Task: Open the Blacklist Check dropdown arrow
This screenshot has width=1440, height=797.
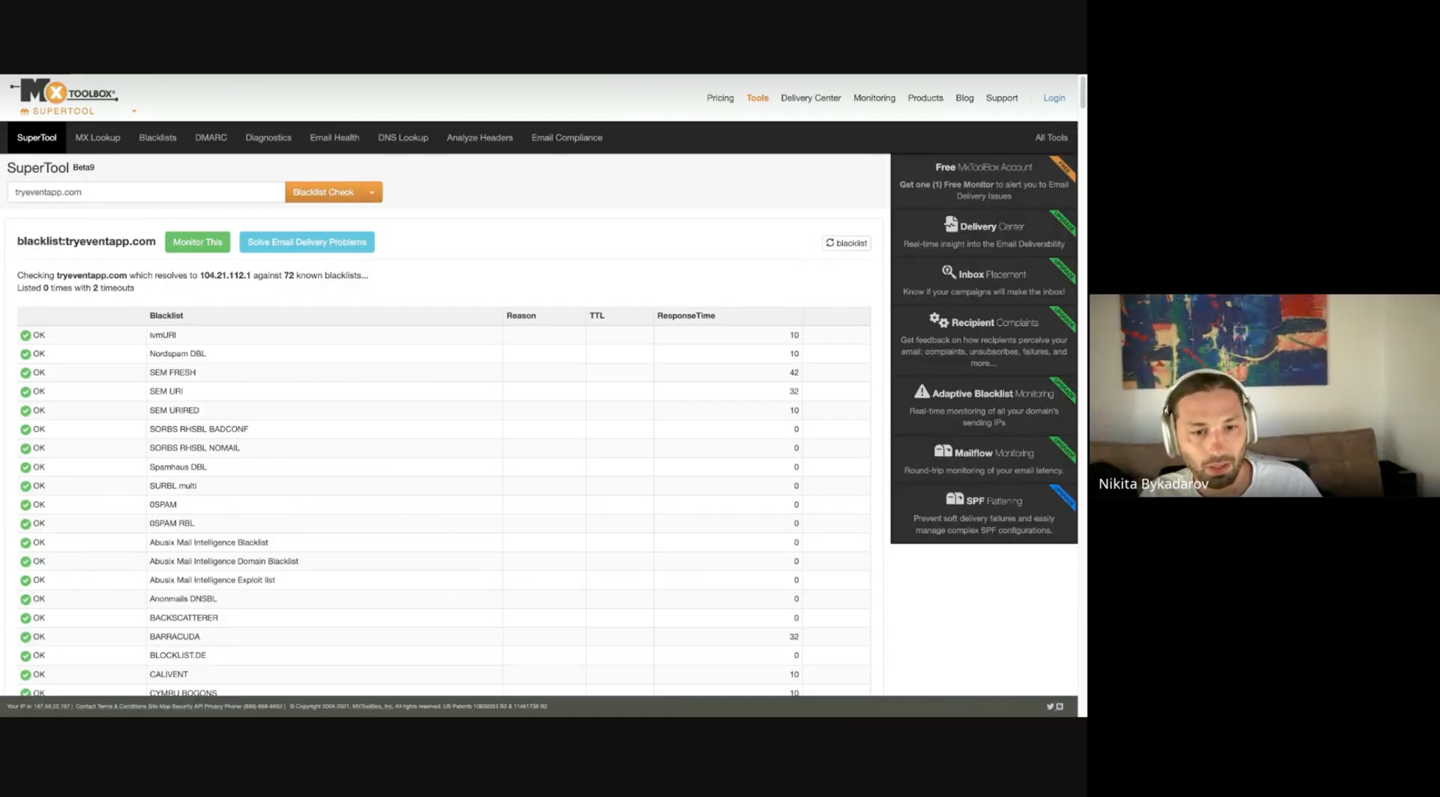Action: [372, 192]
